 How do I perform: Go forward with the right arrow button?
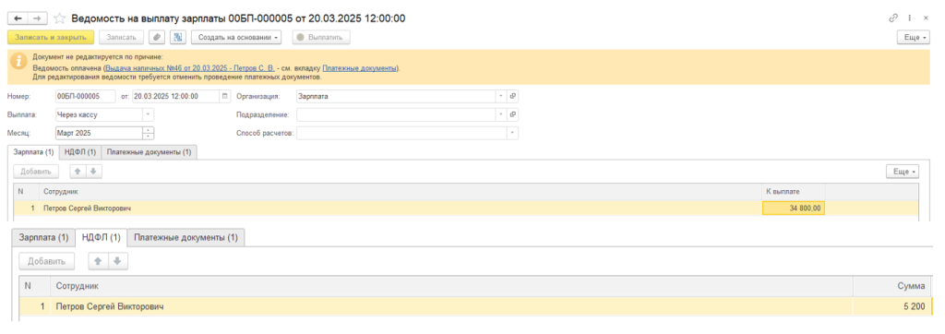coord(37,18)
